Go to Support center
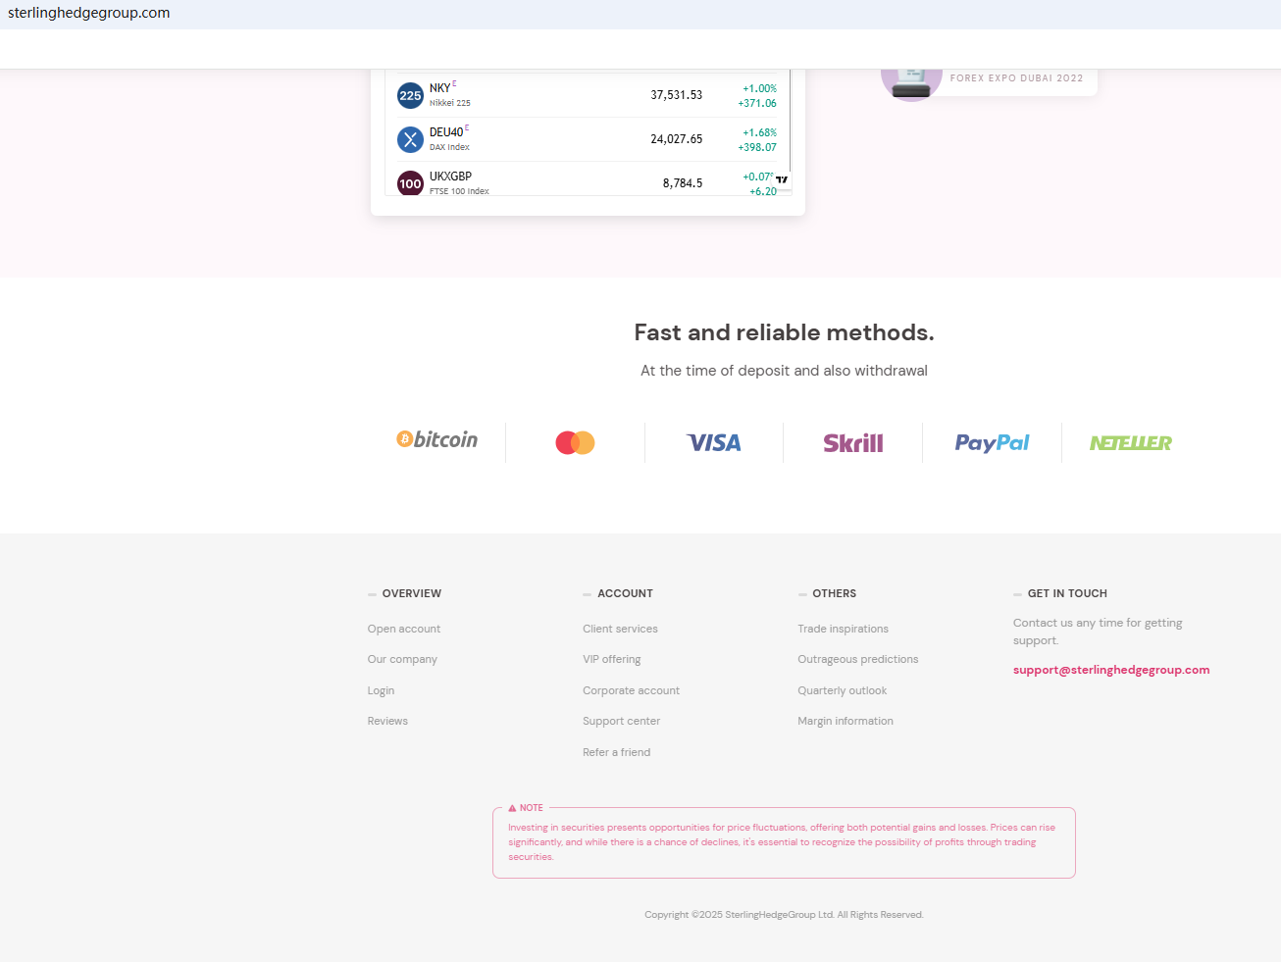This screenshot has width=1281, height=962. [621, 721]
